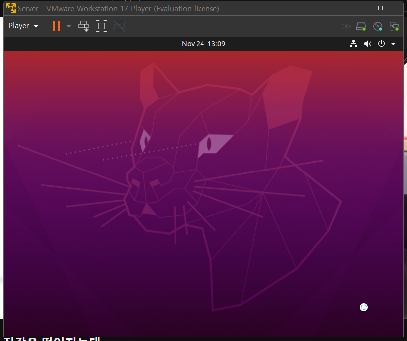The image size is (407, 341).
Task: Close the VMware Player window
Action: [x=395, y=8]
